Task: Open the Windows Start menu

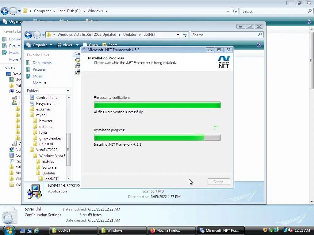Action: [9, 230]
